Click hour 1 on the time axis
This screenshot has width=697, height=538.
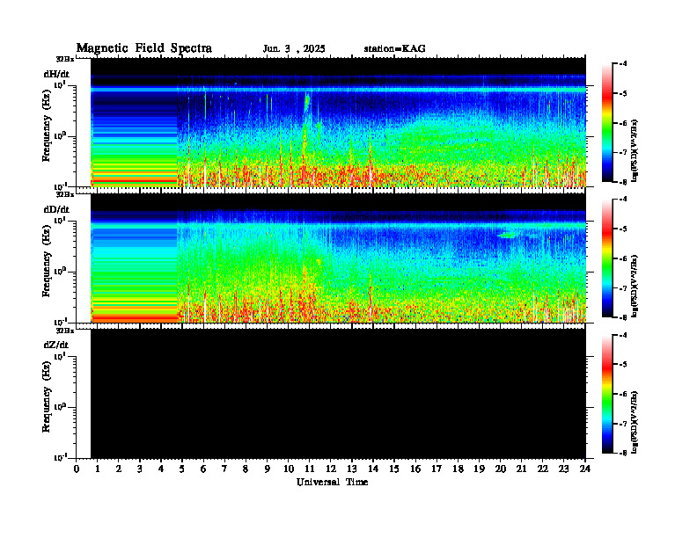(98, 469)
